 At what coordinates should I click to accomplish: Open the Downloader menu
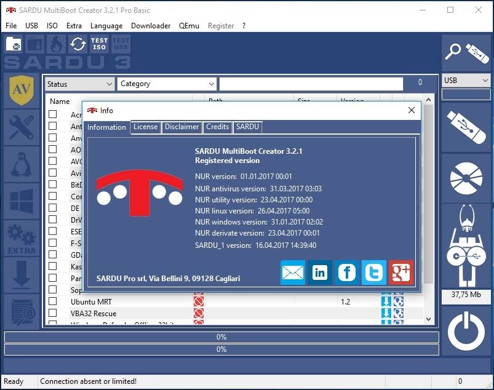tap(151, 25)
